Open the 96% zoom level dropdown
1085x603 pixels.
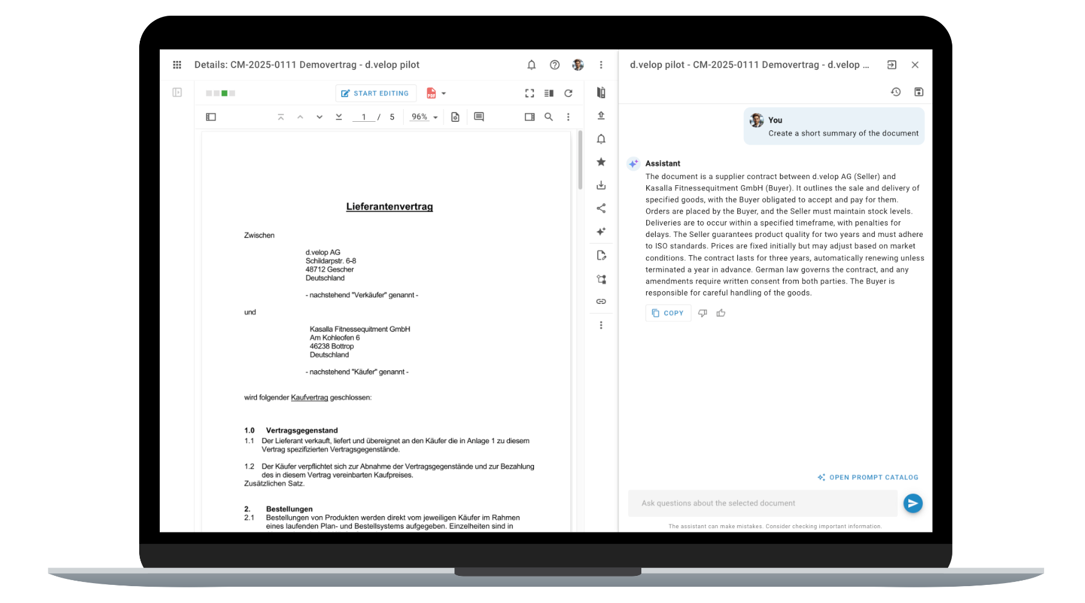[x=424, y=117]
